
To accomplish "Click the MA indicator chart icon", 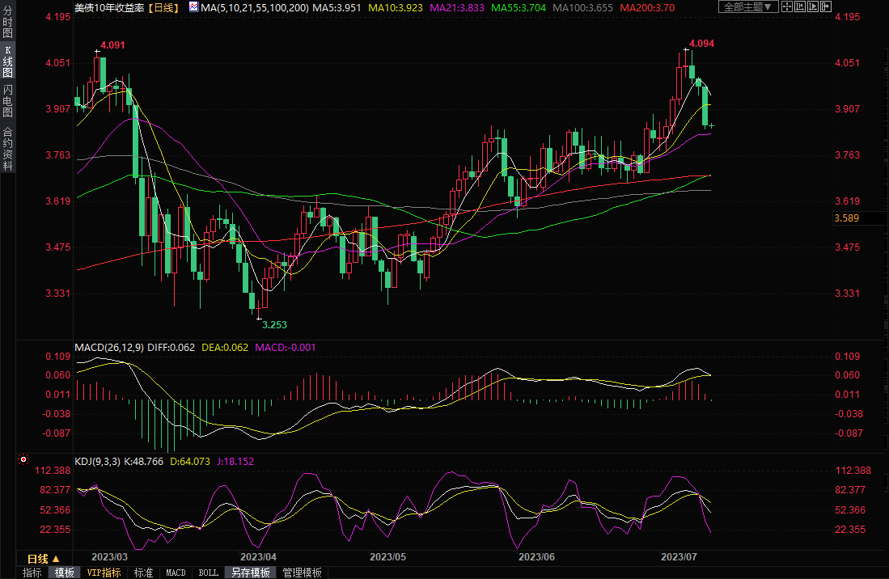I will 193,6.
